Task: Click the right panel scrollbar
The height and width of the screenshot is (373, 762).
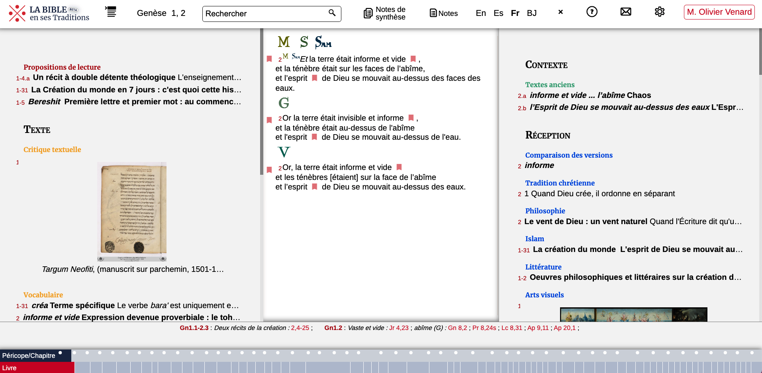Action: pos(760,52)
